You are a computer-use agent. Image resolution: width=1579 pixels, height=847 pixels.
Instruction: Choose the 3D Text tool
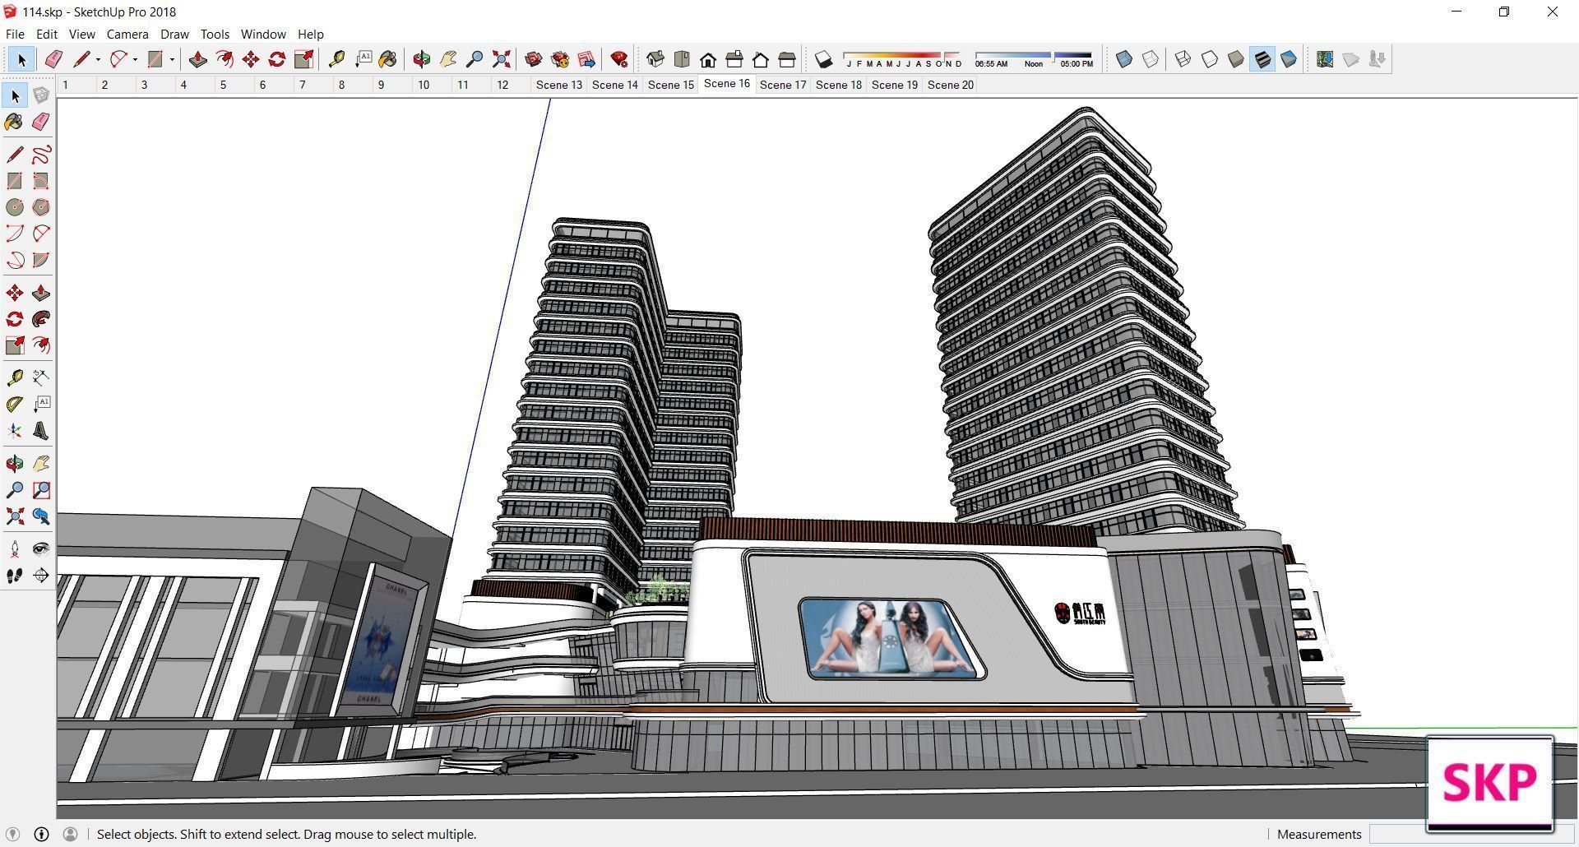(41, 431)
